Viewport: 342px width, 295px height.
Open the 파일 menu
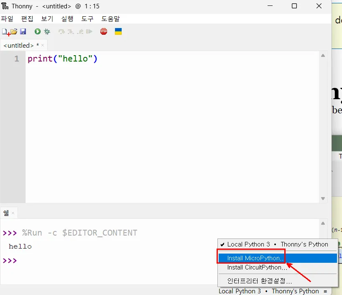coord(7,19)
